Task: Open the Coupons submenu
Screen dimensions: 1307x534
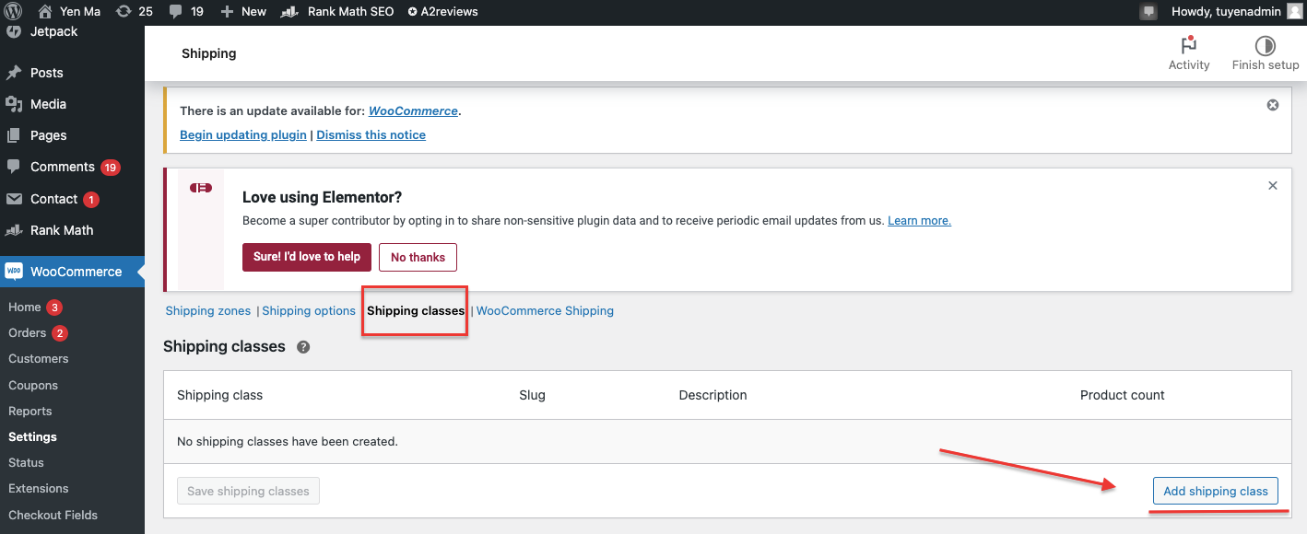Action: click(x=33, y=385)
